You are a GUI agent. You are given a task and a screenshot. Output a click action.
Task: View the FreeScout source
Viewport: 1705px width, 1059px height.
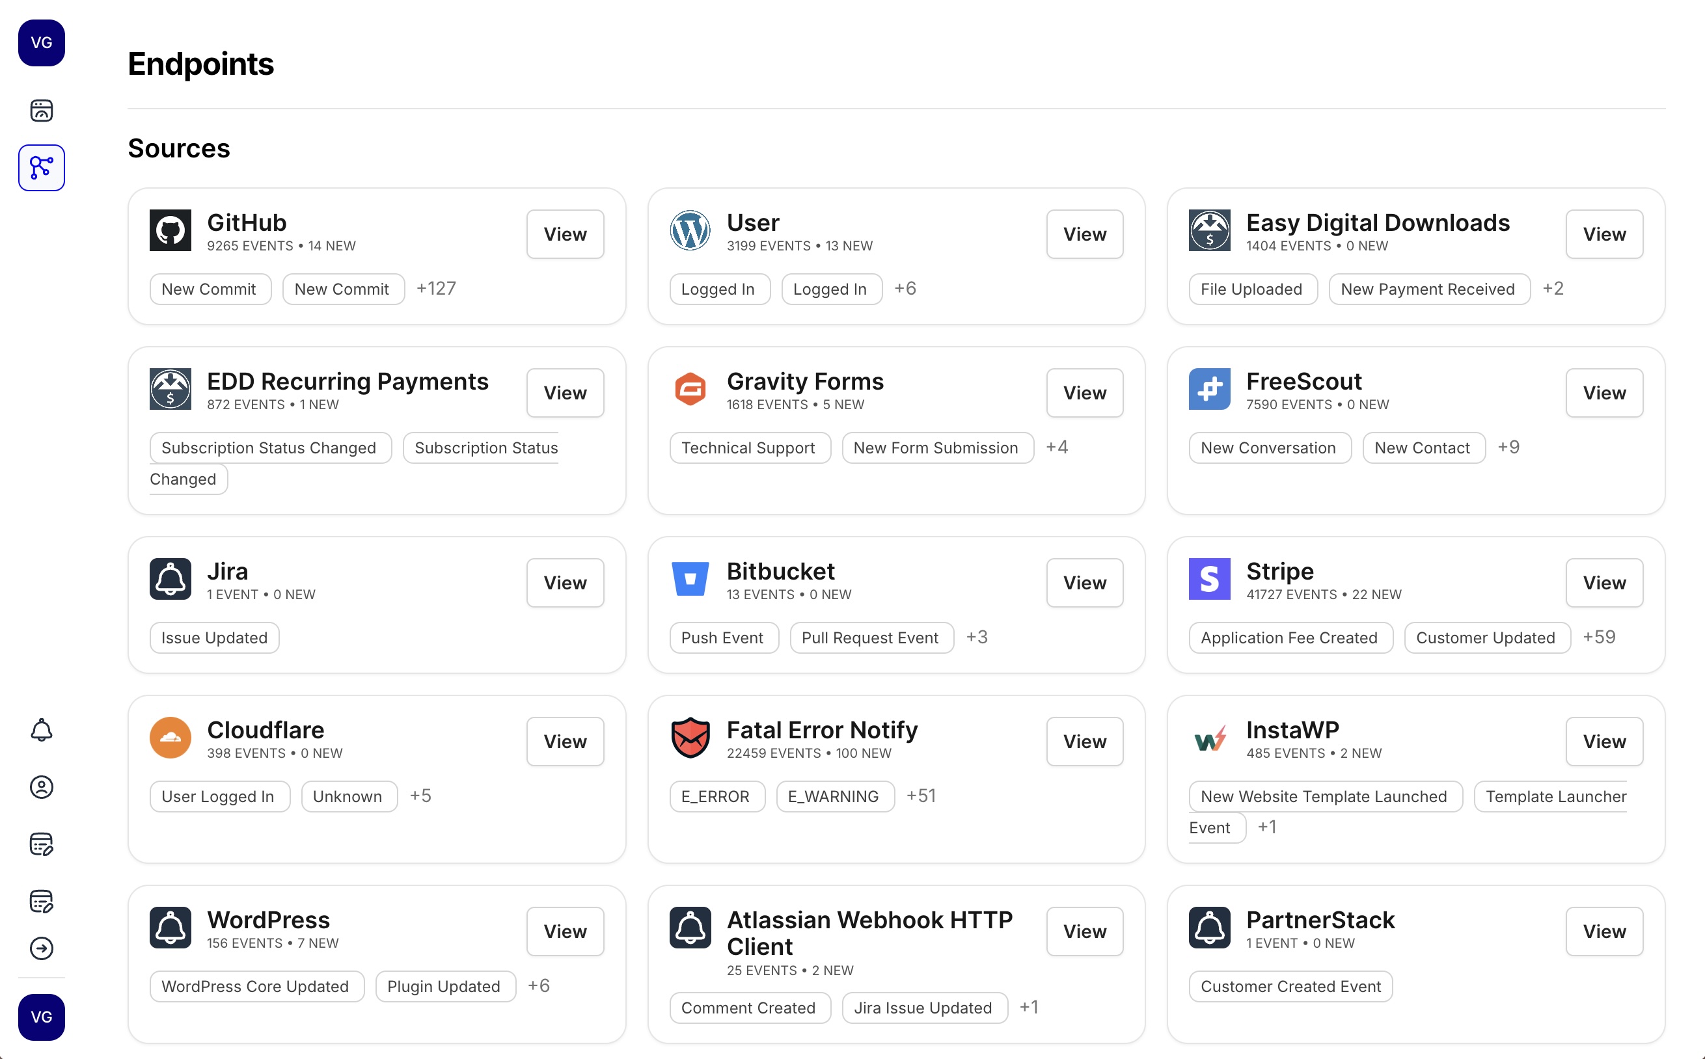click(x=1603, y=393)
